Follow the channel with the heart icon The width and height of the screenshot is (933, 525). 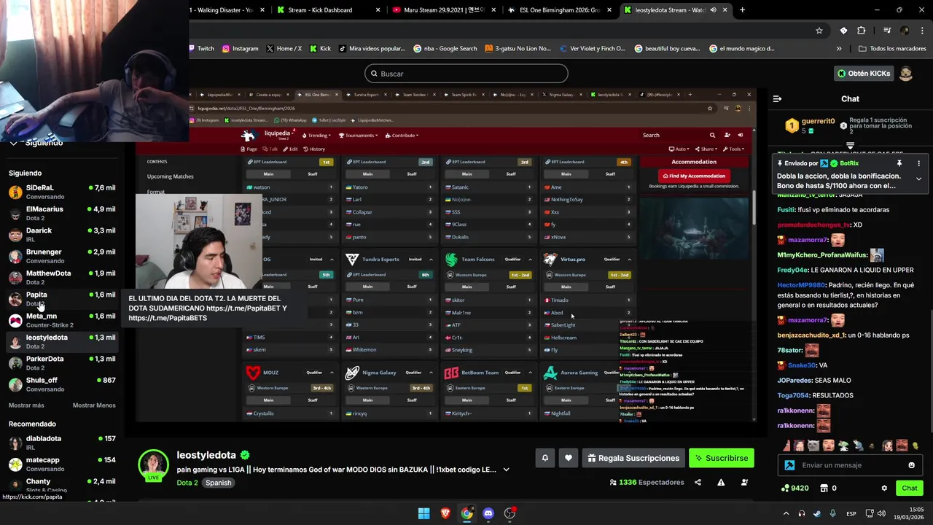pos(569,458)
